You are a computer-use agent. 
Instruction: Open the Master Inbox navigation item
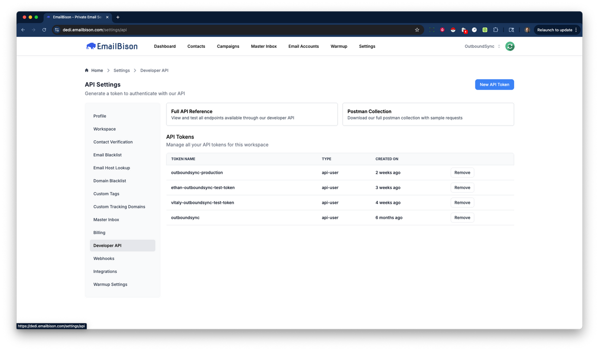264,46
